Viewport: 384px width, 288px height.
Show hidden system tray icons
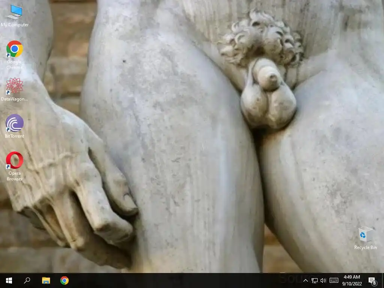(x=305, y=280)
